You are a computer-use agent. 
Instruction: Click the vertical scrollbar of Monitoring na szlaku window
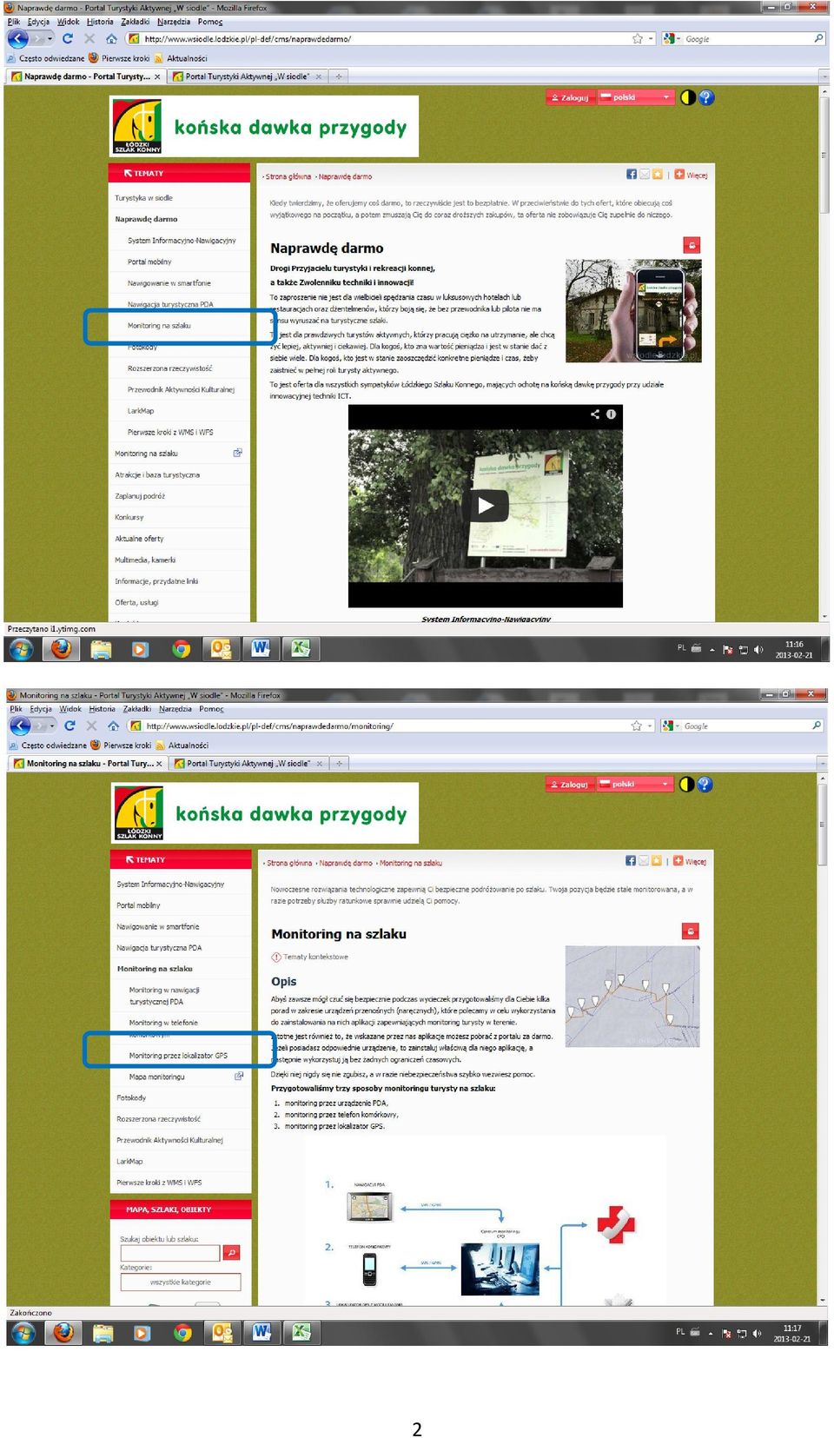pyautogui.click(x=822, y=1039)
